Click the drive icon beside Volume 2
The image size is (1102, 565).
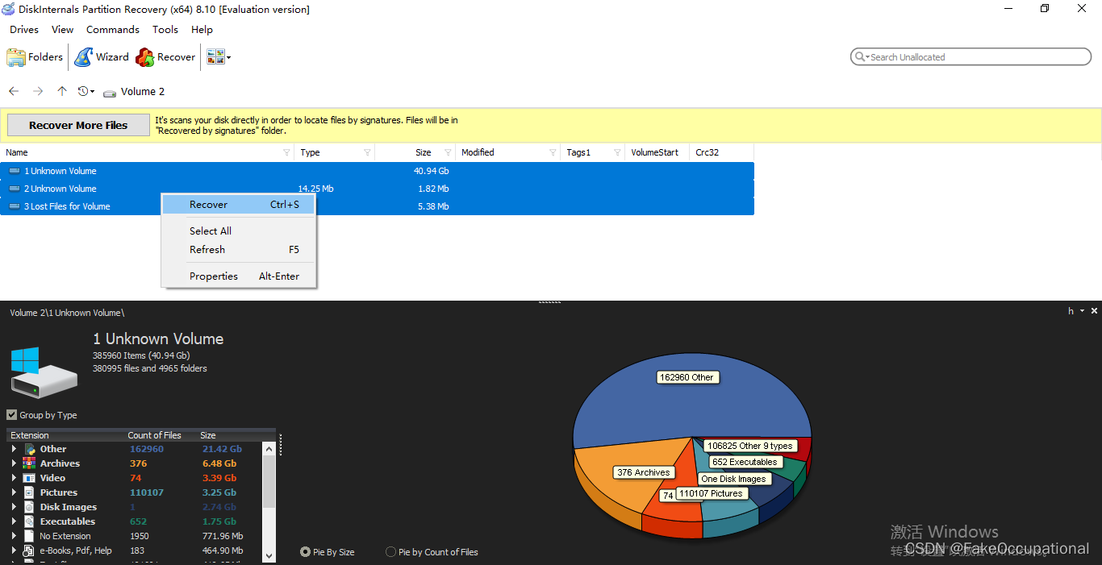coord(110,93)
